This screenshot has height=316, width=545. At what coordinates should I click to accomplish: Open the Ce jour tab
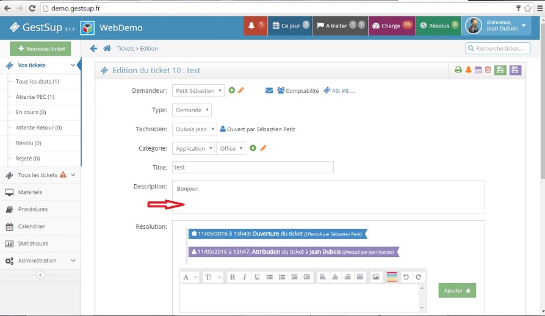290,26
